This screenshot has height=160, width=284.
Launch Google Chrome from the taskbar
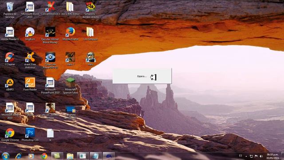click(44, 156)
